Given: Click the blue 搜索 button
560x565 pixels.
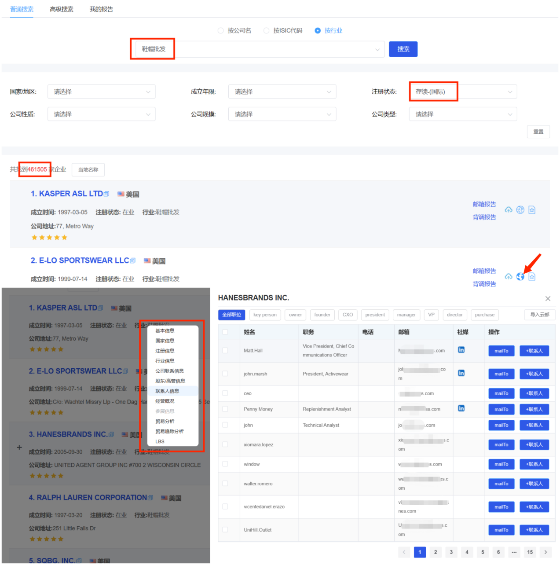Looking at the screenshot, I should (403, 49).
